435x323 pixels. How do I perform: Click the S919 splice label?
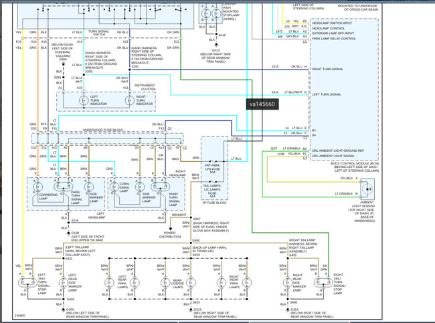point(196,255)
